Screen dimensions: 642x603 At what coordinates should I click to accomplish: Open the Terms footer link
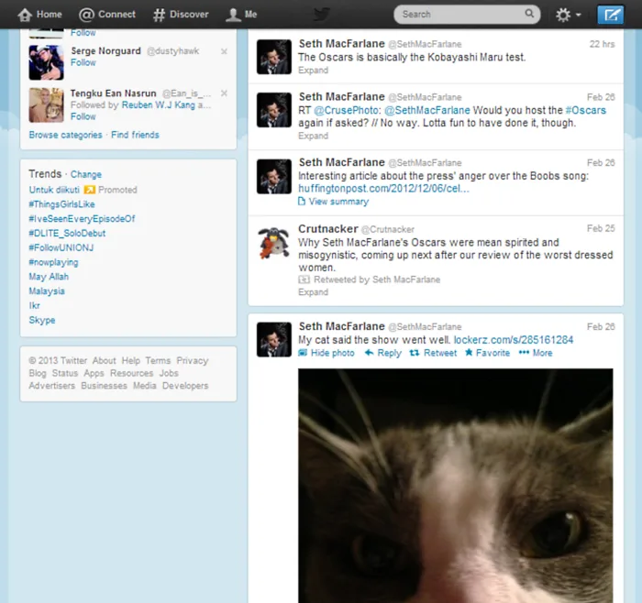158,361
